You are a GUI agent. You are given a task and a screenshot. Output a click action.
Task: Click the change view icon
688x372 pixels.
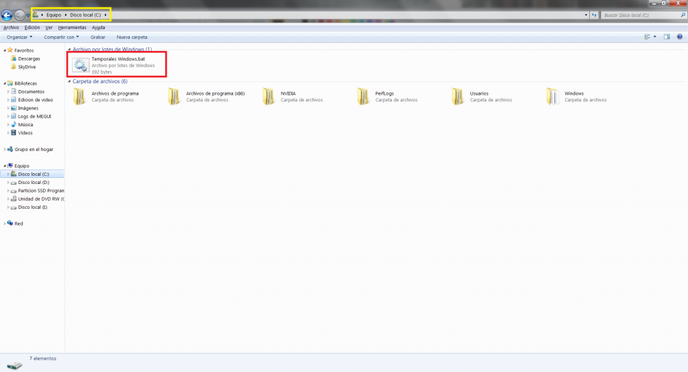coord(647,37)
